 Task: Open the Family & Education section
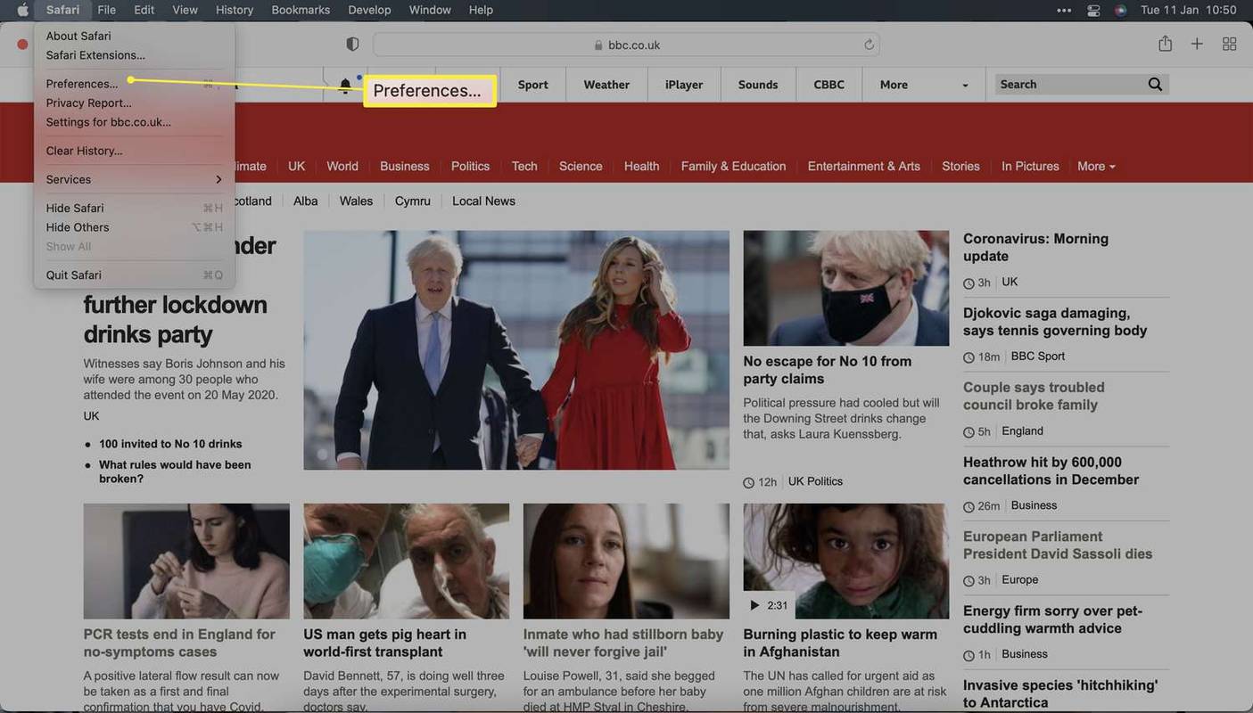pyautogui.click(x=733, y=167)
